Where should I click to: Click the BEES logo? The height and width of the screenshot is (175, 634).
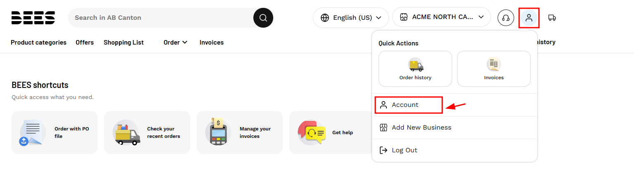coord(33,18)
